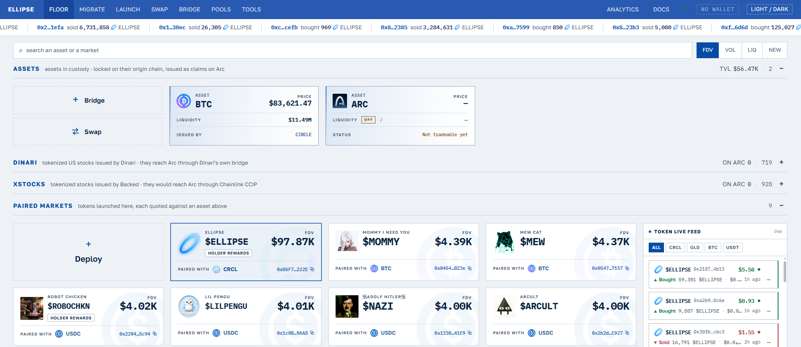Image resolution: width=801 pixels, height=347 pixels.
Task: Click ticker address 0x2…1efa
Action: coord(50,27)
